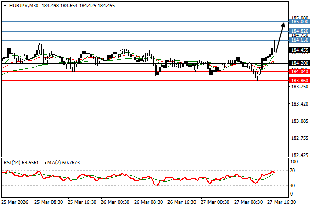The height and width of the screenshot is (208, 312).
Task: Click the red 184.040 support label
Action: 300,72
